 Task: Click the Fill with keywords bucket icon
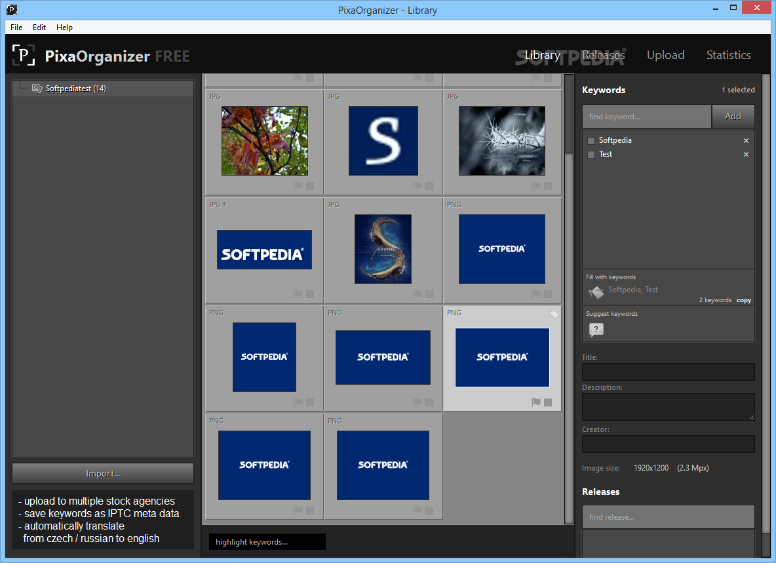coord(596,292)
